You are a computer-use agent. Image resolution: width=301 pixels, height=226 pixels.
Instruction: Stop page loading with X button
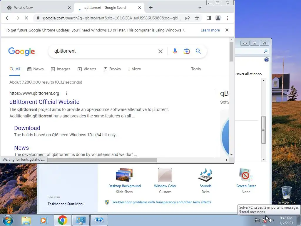click(26, 18)
